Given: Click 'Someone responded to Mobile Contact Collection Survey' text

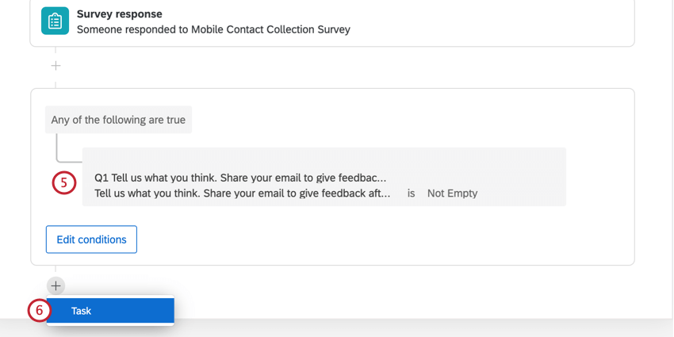Looking at the screenshot, I should pos(213,29).
